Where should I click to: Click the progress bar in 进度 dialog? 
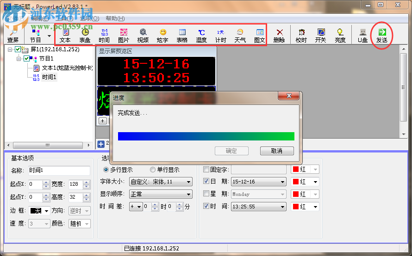[x=206, y=136]
